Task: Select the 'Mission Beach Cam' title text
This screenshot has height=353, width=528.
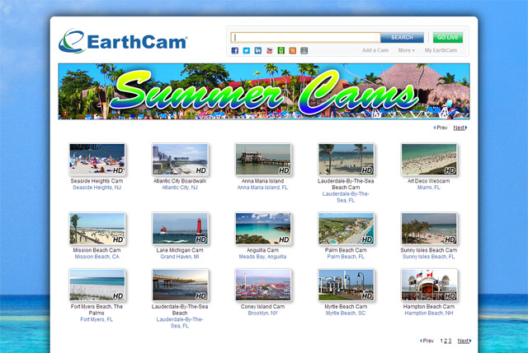Action: coord(97,250)
